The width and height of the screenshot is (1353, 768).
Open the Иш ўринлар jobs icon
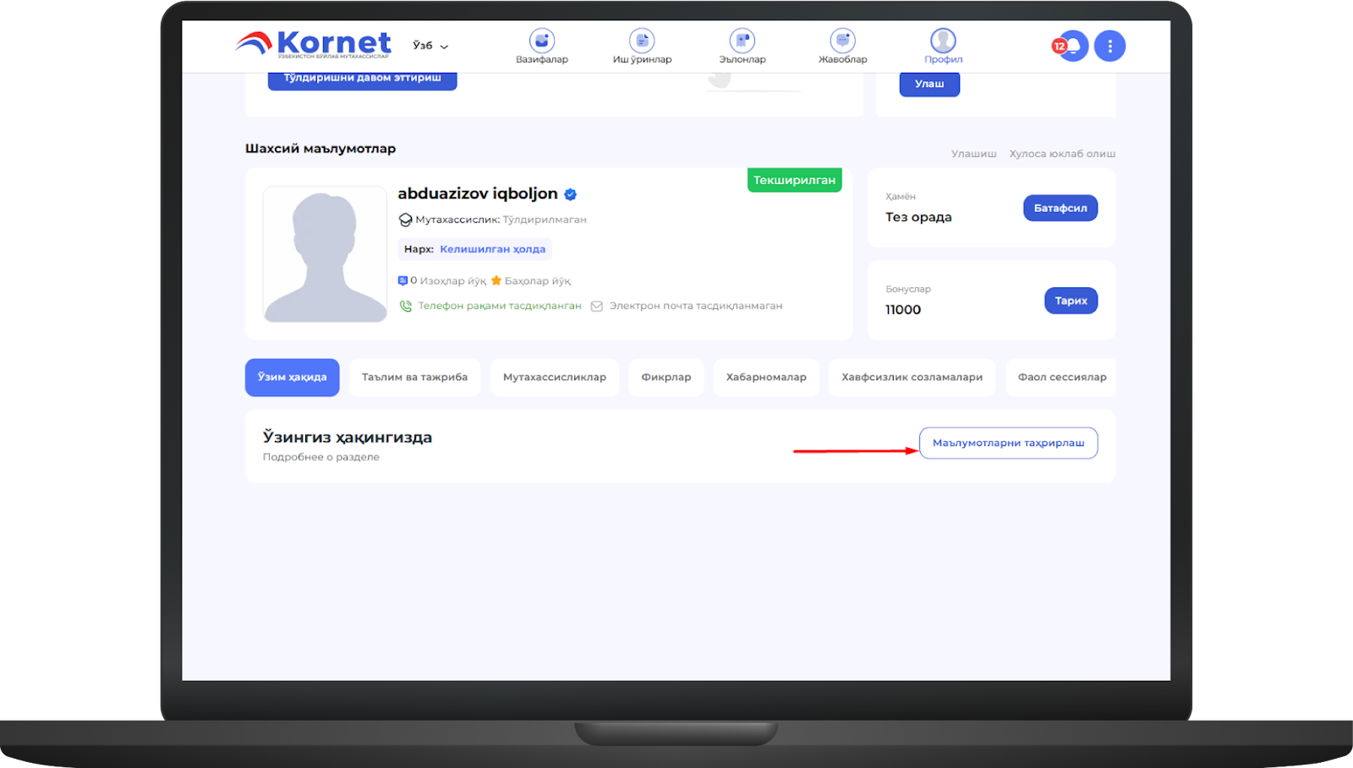642,41
